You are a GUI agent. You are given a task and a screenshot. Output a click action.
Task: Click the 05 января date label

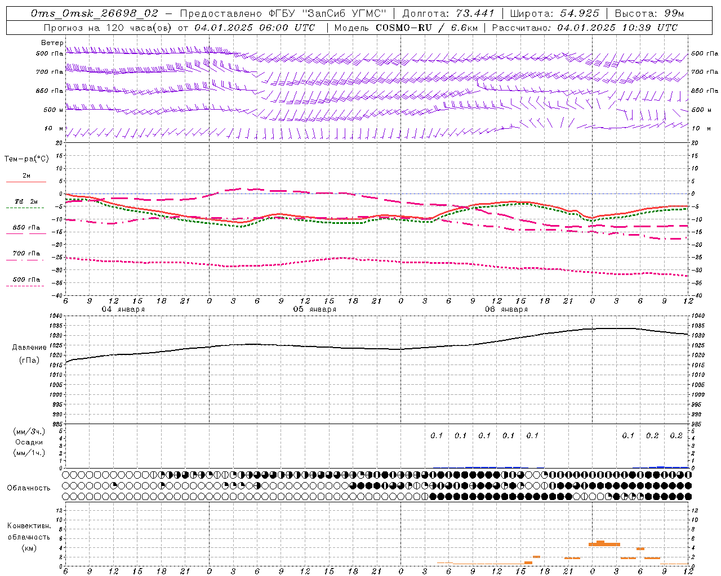pos(314,309)
